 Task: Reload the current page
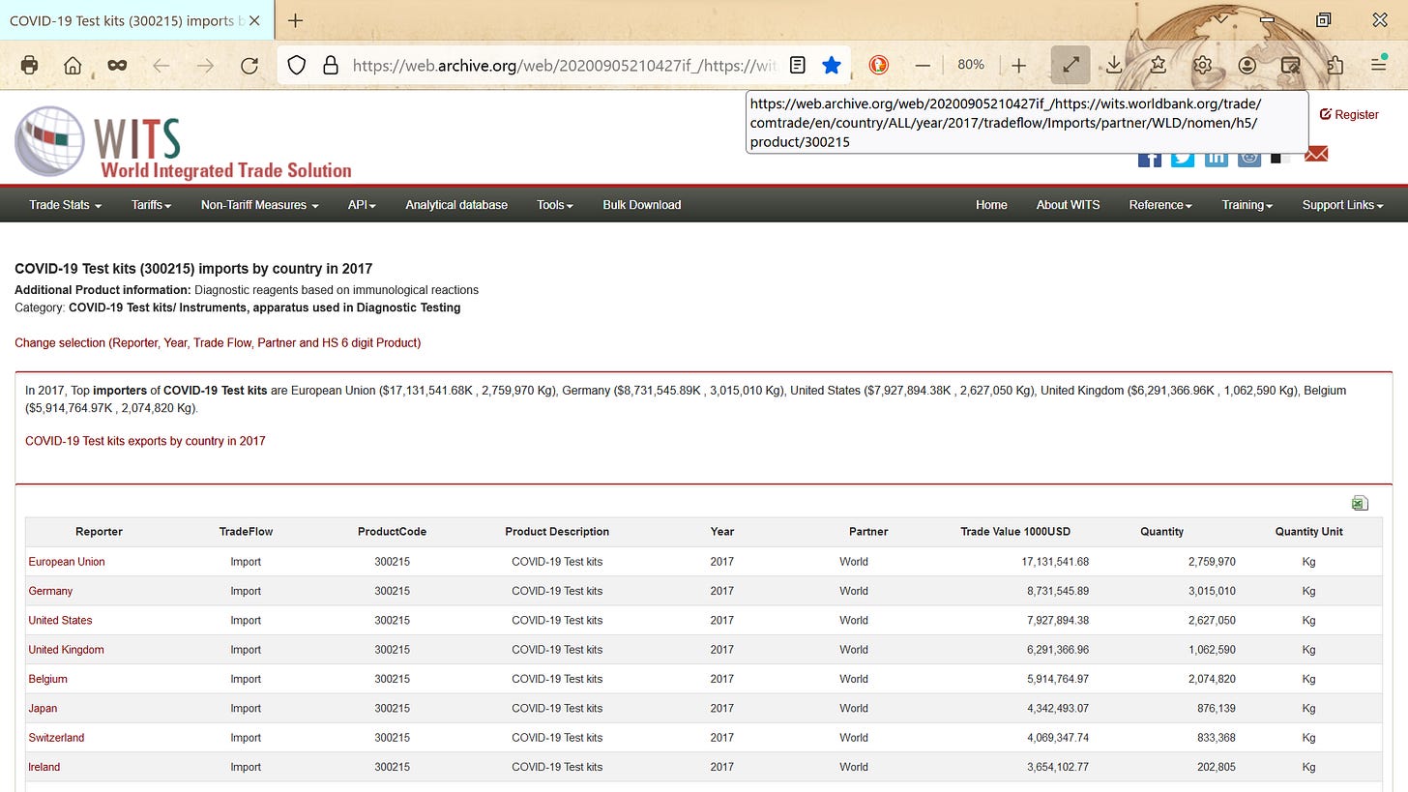[x=249, y=65]
